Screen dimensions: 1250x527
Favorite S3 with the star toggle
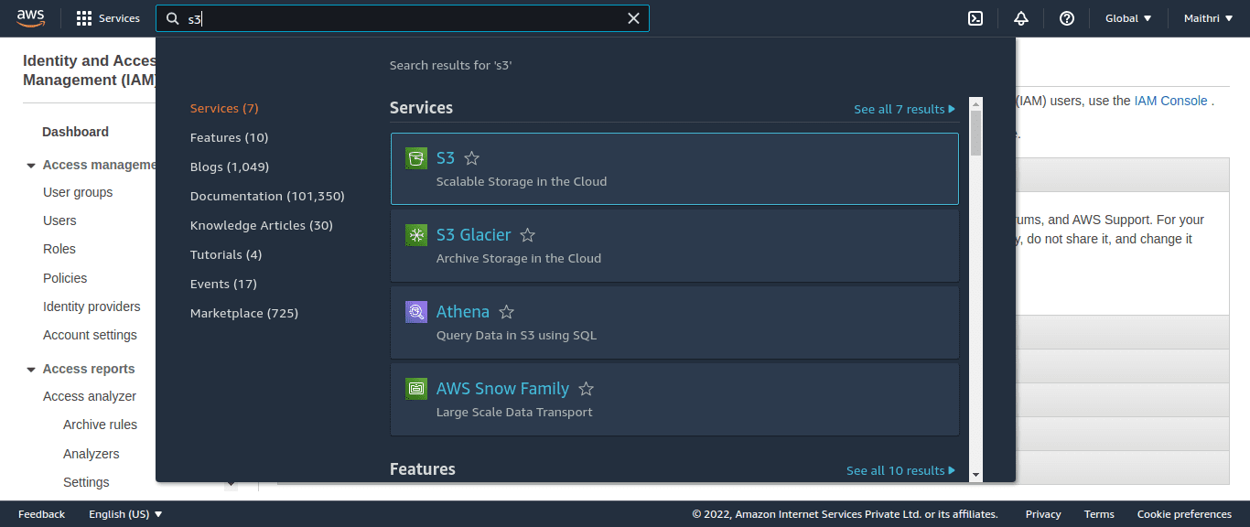tap(472, 158)
